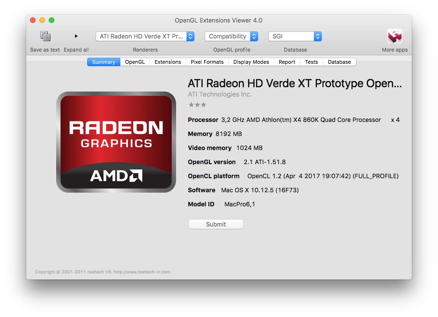Click the Expand all triangle icon
The height and width of the screenshot is (317, 438).
coord(76,36)
